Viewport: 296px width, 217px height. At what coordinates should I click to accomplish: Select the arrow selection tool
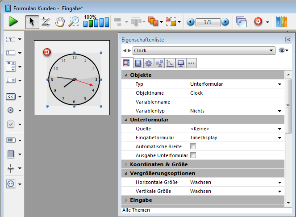pos(31,21)
